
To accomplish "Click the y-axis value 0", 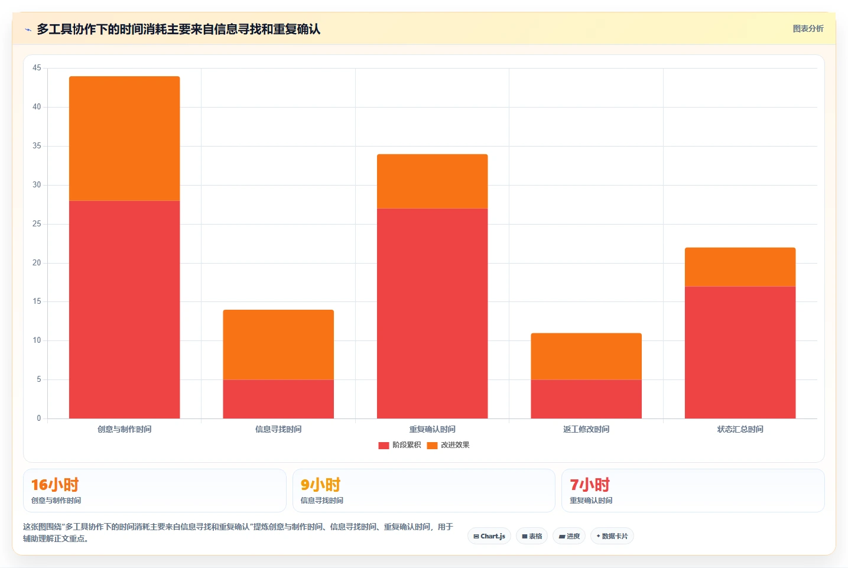I will 39,418.
